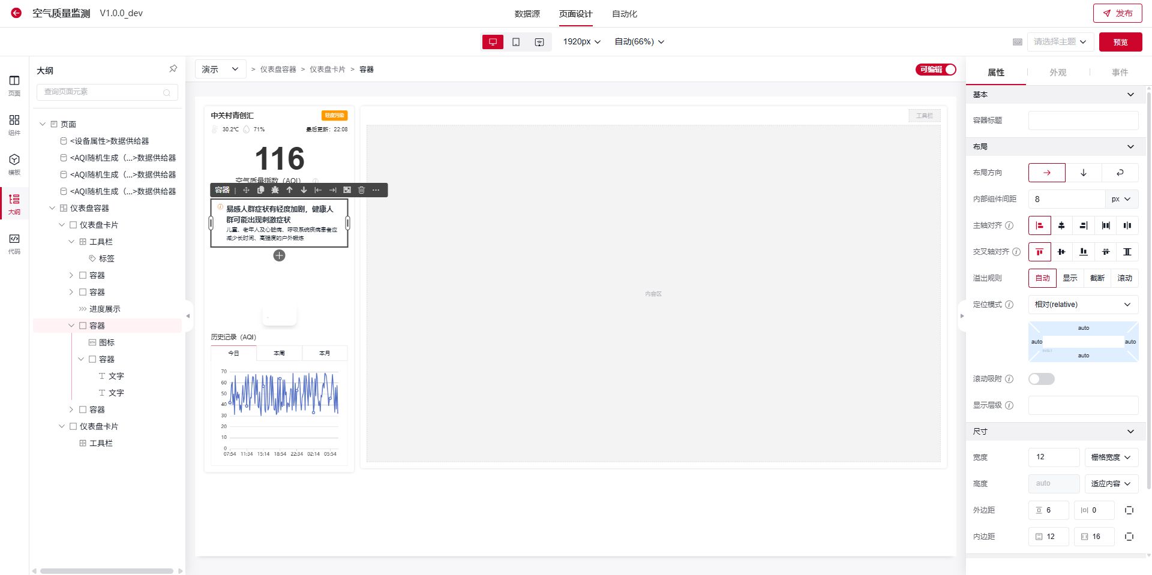Click the debug bug icon in container toolbar
This screenshot has height=575, width=1152.
pos(275,190)
